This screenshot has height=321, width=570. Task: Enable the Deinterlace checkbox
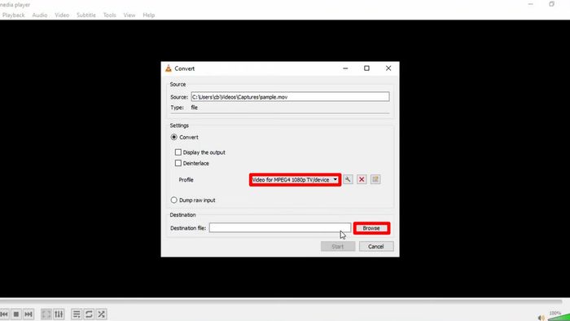178,163
